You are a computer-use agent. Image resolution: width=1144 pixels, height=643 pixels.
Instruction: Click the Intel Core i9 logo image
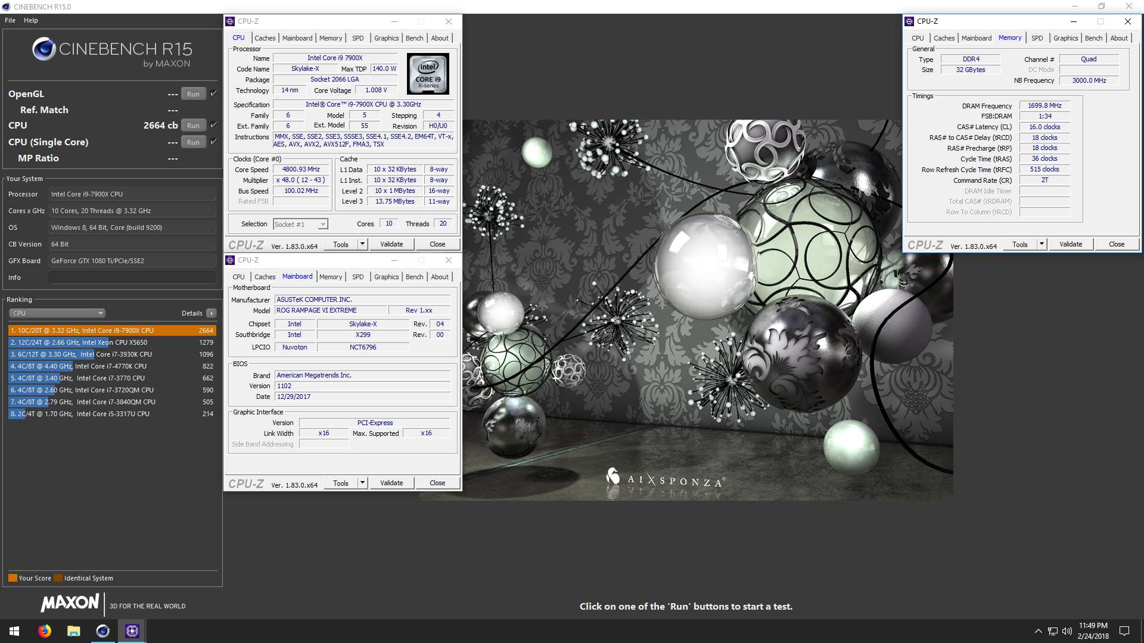(428, 74)
